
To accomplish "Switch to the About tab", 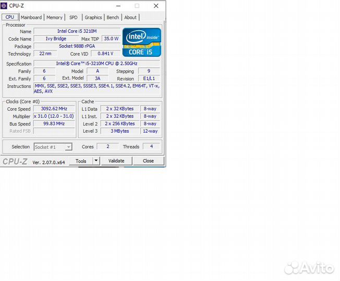I will (130, 17).
